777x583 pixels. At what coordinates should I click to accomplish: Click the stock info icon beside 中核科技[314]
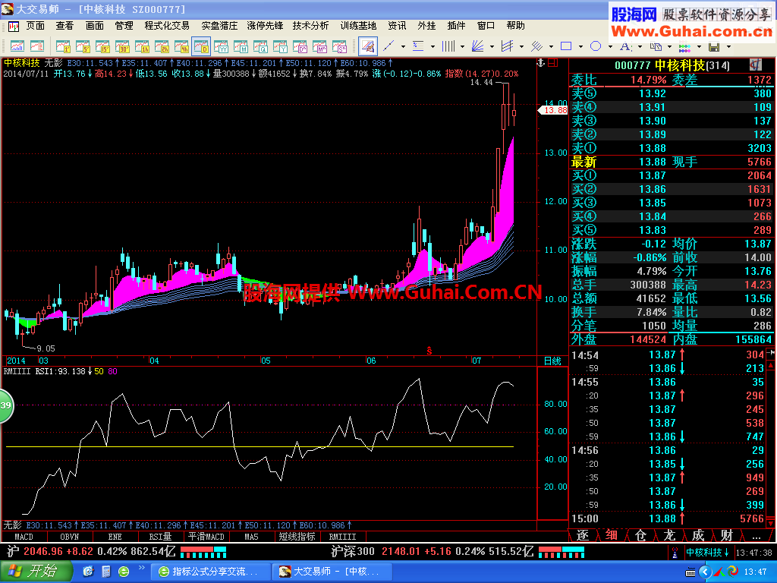[755, 65]
